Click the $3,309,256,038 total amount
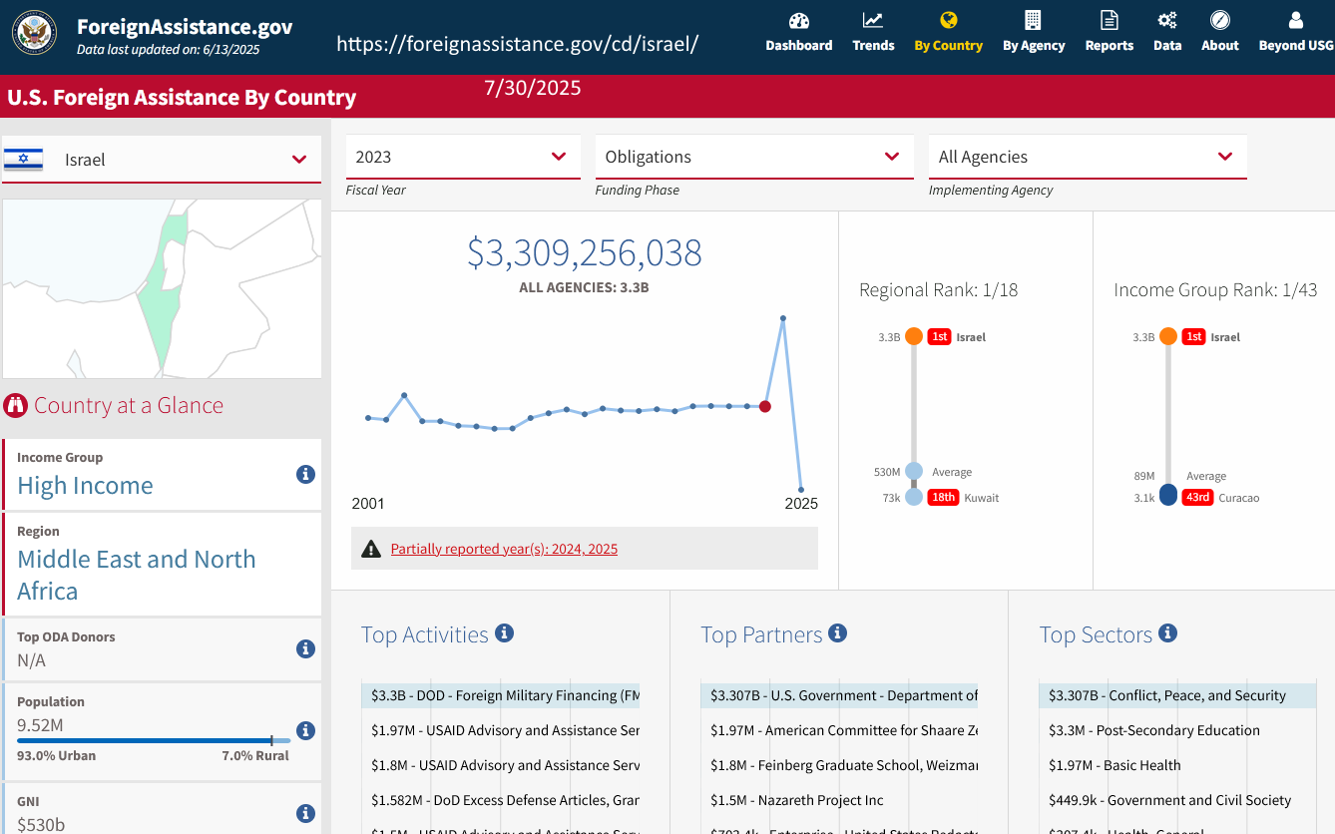Screen dimensions: 1335x834 click(x=585, y=253)
